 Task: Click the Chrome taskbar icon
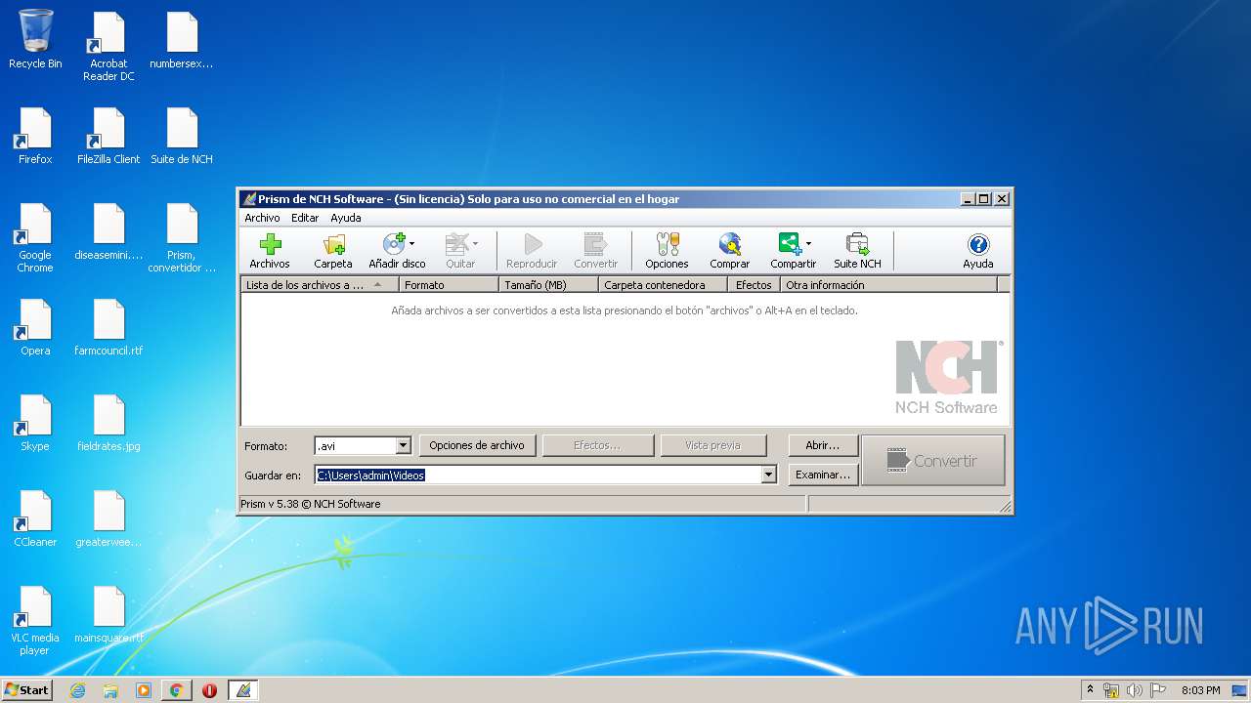coord(176,689)
